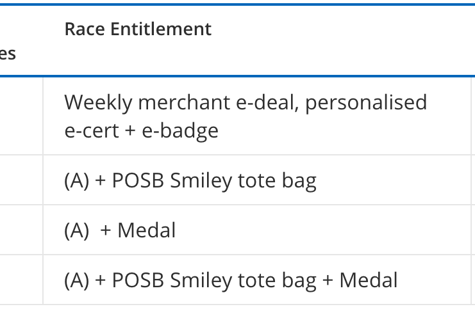This screenshot has width=475, height=309.
Task: Click 'POSB' in the tote bag only row
Action: tap(138, 181)
